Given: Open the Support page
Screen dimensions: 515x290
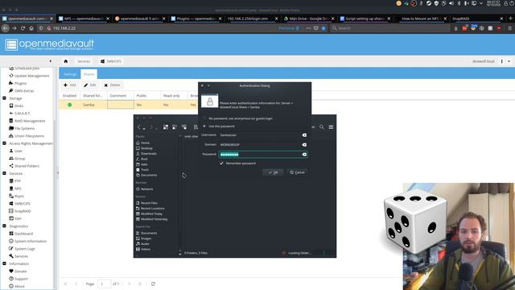Looking at the screenshot, I should (x=21, y=279).
